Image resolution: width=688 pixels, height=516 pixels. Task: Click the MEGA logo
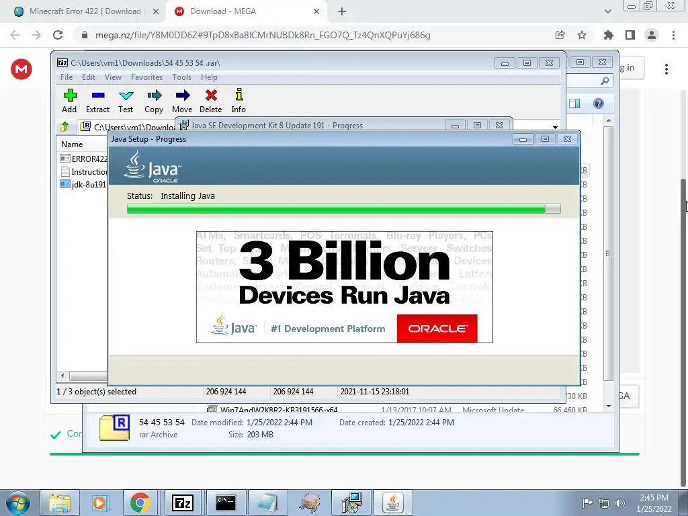tap(21, 69)
